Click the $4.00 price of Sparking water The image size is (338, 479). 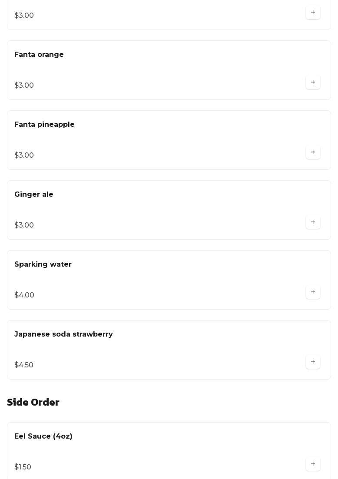coord(24,295)
